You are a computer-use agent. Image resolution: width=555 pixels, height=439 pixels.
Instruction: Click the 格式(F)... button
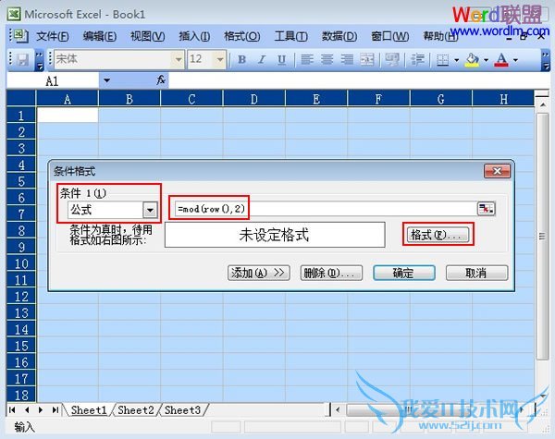point(438,235)
